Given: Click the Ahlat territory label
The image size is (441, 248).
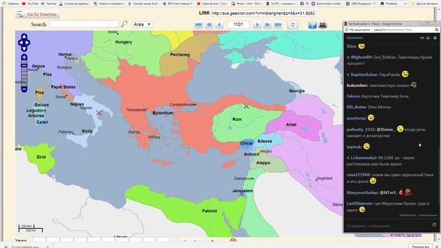Looking at the screenshot, I should (x=291, y=125).
